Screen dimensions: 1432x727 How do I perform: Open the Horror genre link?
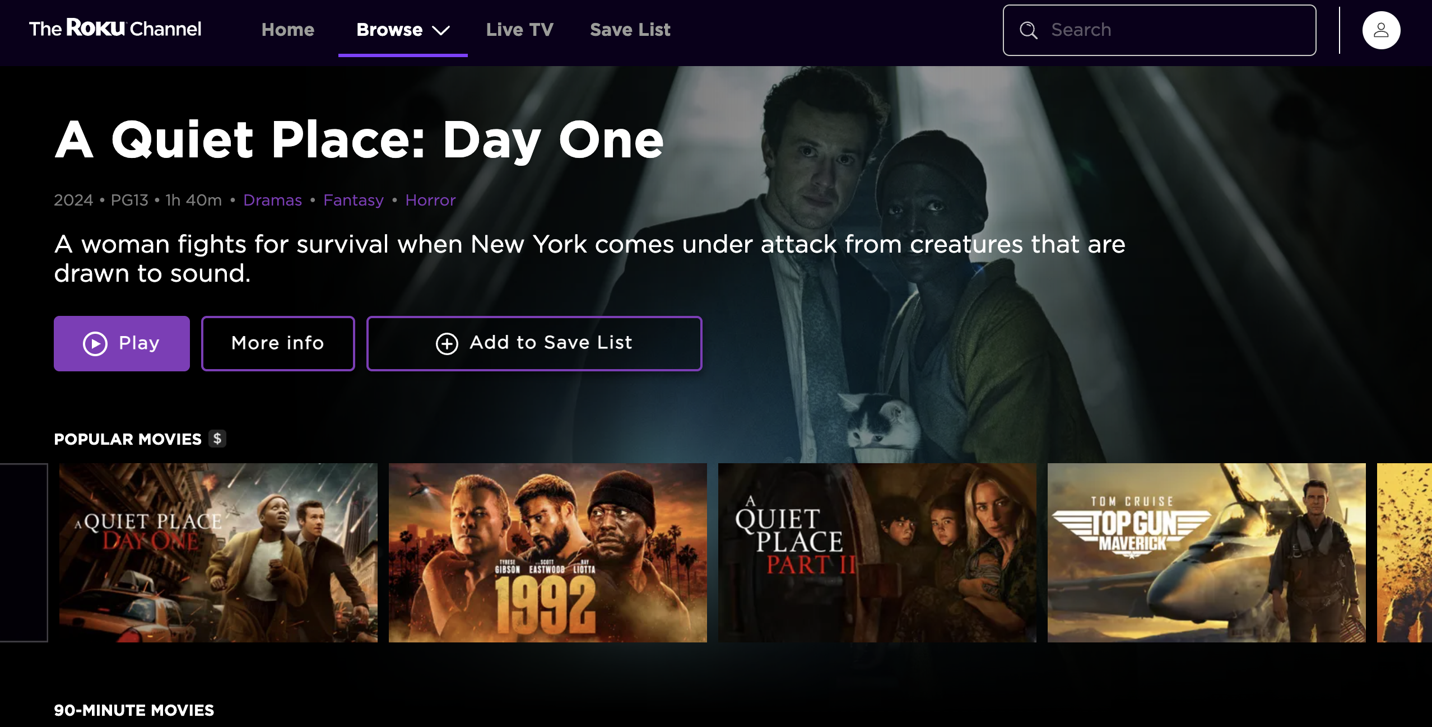[430, 200]
